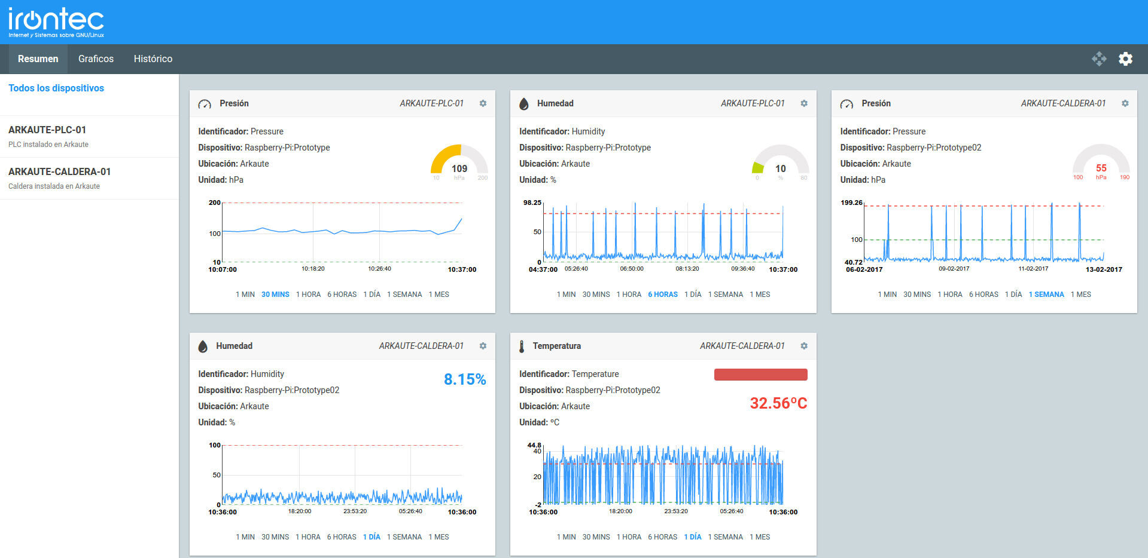The width and height of the screenshot is (1148, 558).
Task: Select 1 HORA range on Presión PLC-01 chart
Action: pos(308,295)
